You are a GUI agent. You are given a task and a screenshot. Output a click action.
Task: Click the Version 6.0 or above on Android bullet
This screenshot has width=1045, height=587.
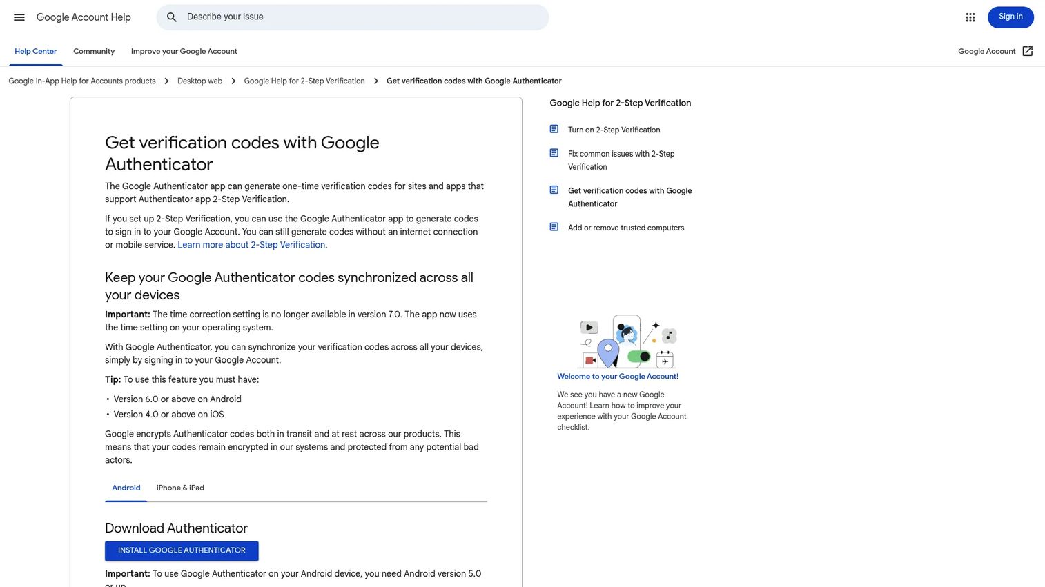tap(177, 399)
